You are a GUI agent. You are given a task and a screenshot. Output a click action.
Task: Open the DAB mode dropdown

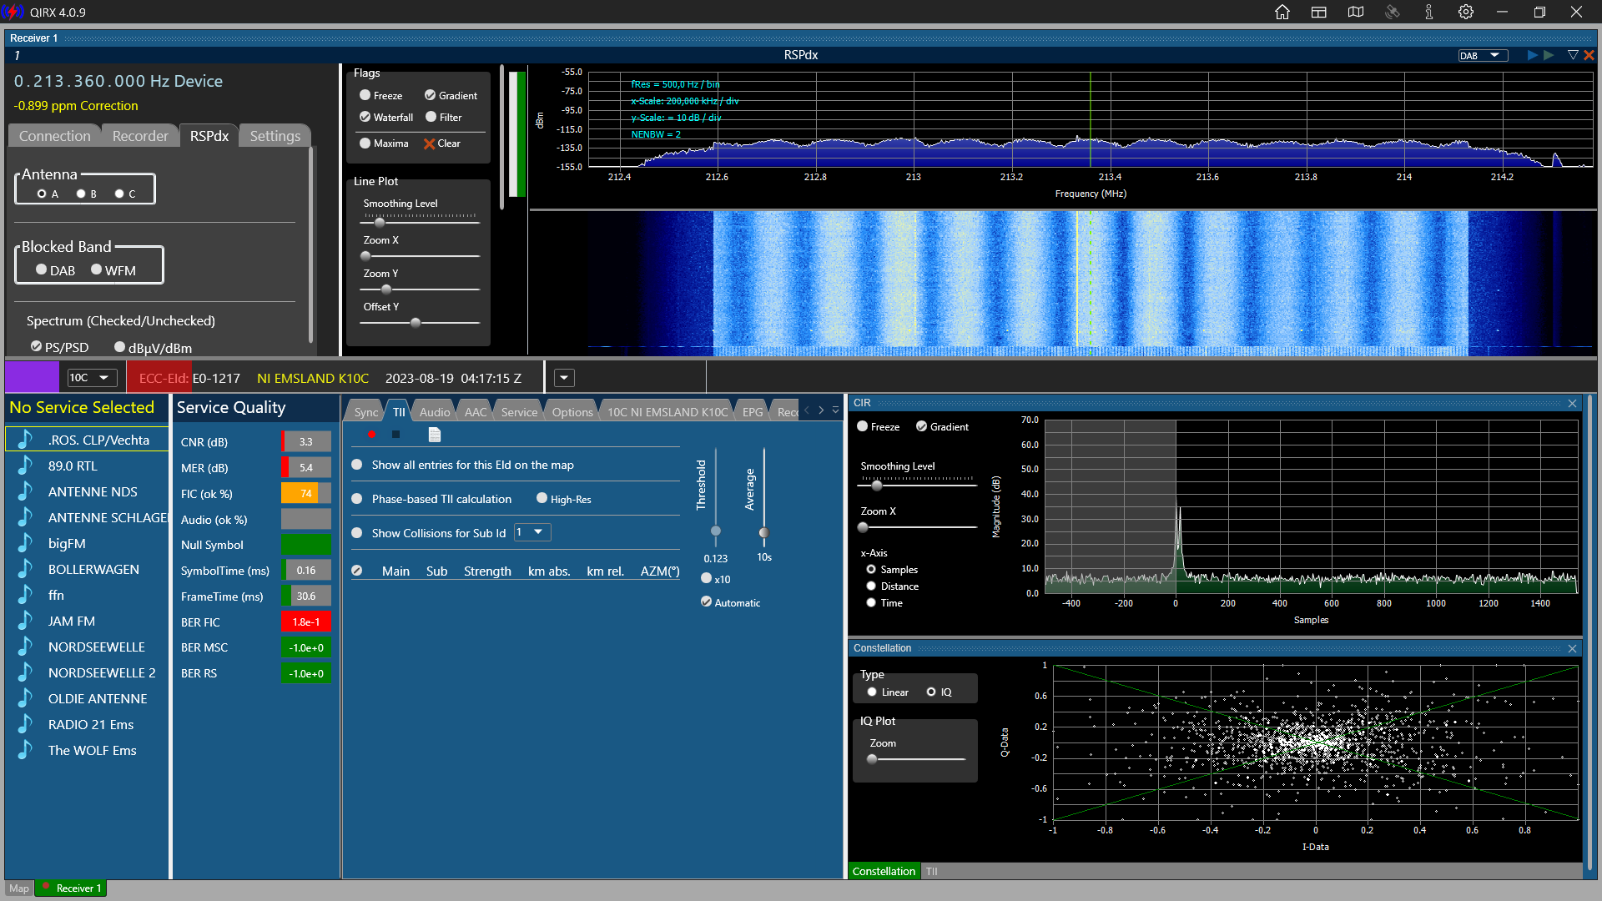click(1484, 55)
